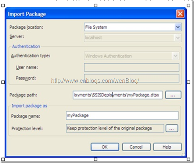Click the Package location label

(x=26, y=27)
